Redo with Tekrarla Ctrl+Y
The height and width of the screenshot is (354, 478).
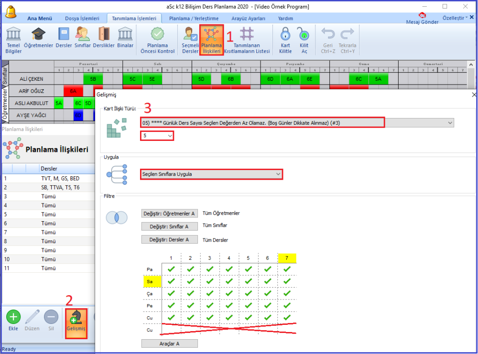[347, 40]
